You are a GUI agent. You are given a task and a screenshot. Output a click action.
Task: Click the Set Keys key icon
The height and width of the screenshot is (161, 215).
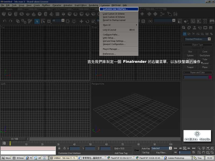(x=137, y=150)
